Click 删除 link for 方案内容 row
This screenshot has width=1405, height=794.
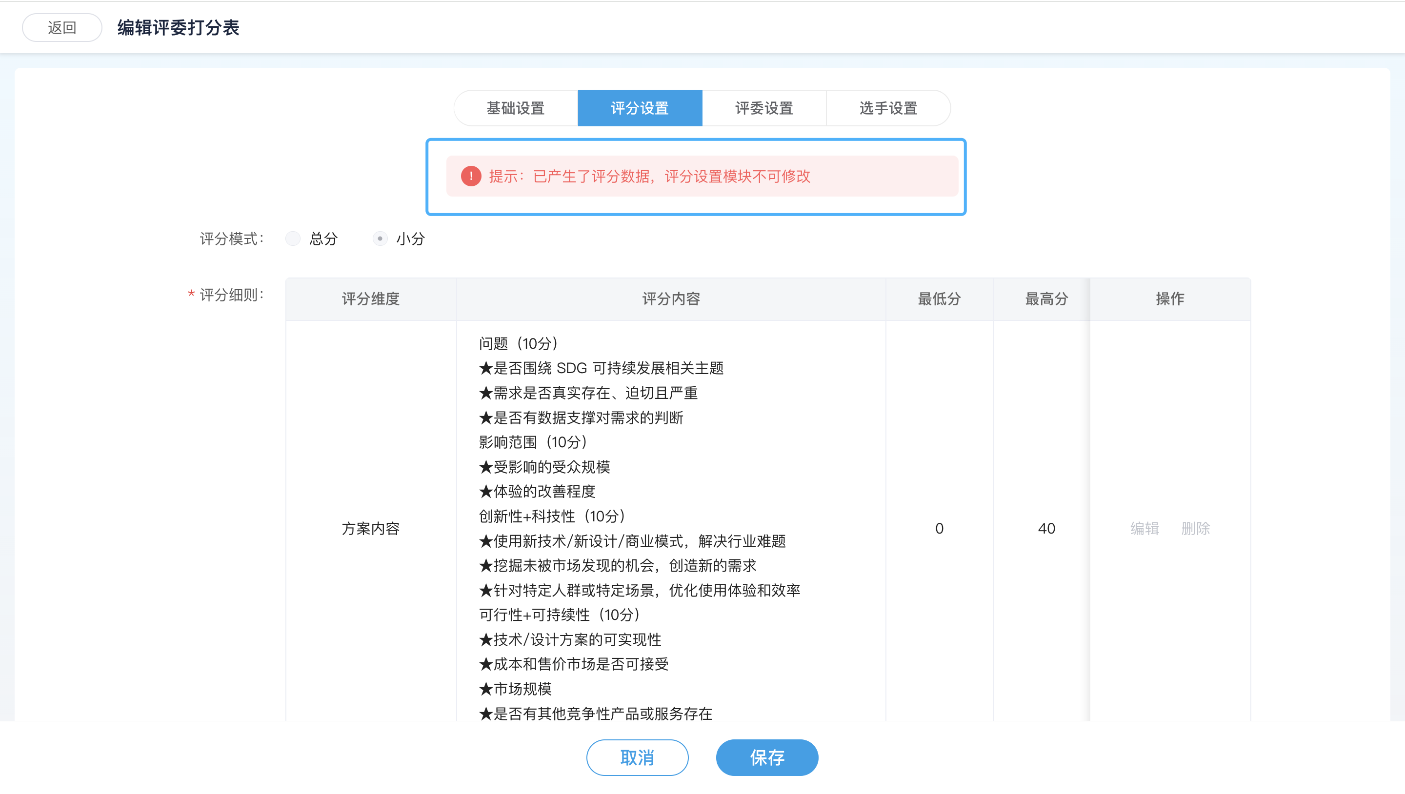click(x=1196, y=528)
